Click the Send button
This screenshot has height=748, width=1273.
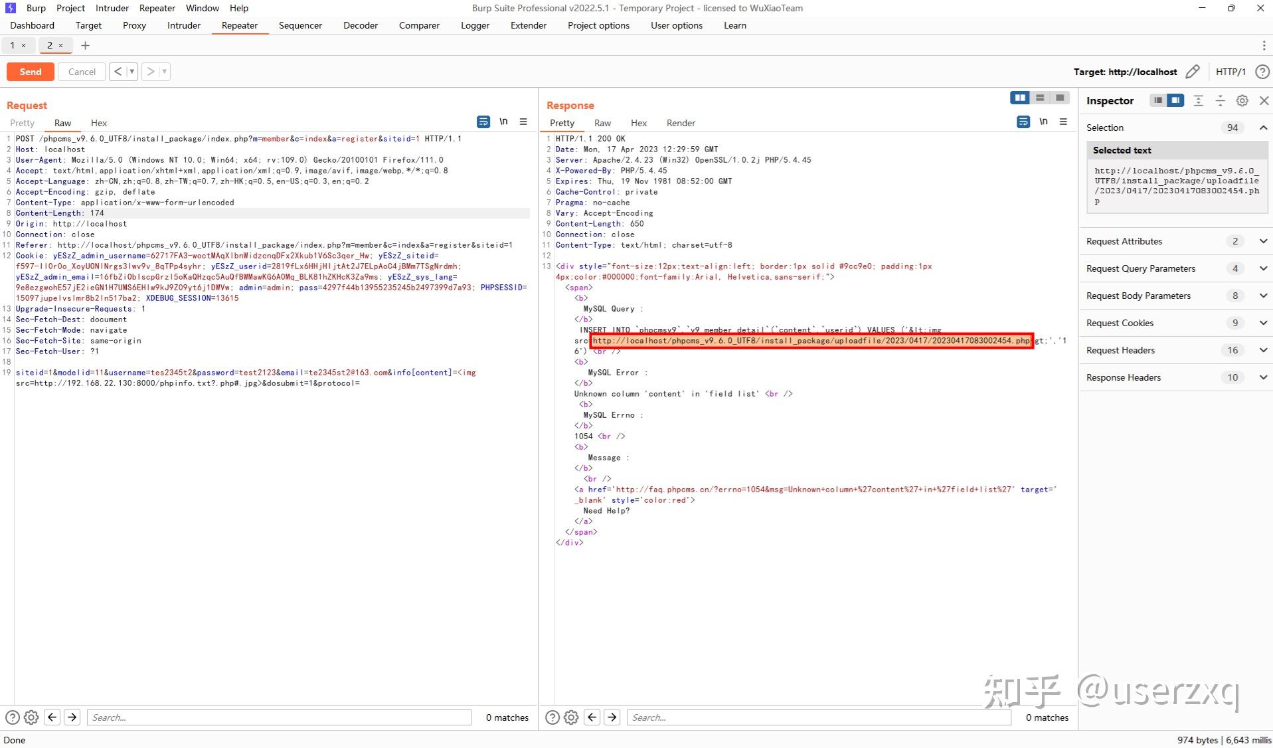(30, 71)
